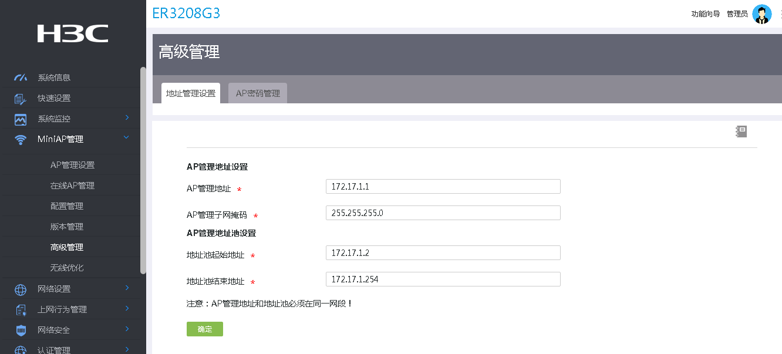This screenshot has height=354, width=782.
Task: Expand the 网络安全 submenu arrow
Action: point(127,329)
